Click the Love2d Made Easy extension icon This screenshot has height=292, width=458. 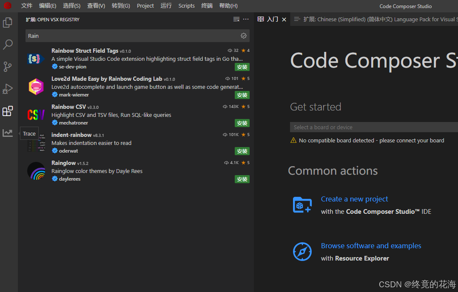(x=36, y=87)
